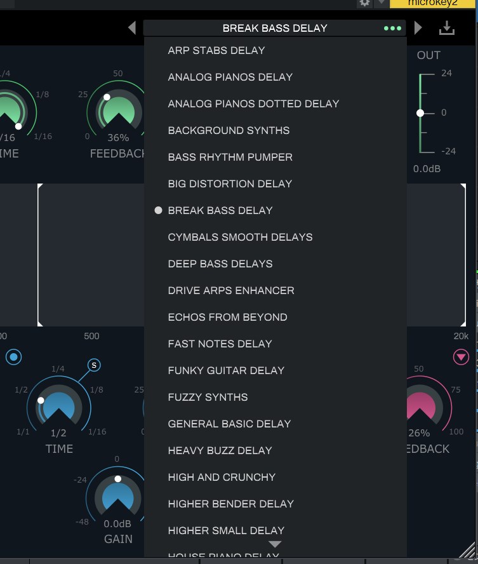Click the next preset right arrow
The width and height of the screenshot is (478, 564).
coord(418,28)
